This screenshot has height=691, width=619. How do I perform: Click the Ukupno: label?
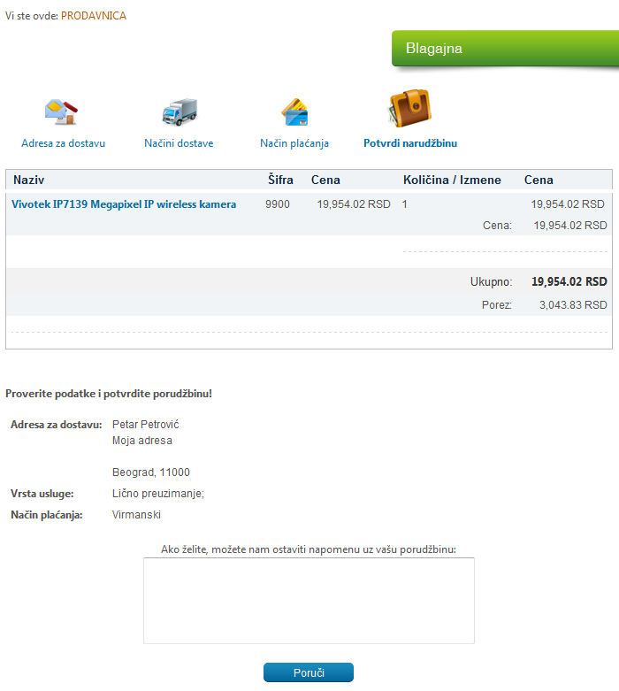[x=492, y=281]
